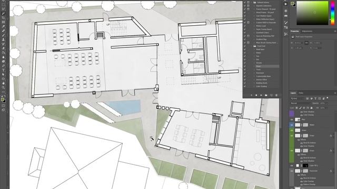Select the Pen tool
337x189 pixels.
click(x=3, y=66)
